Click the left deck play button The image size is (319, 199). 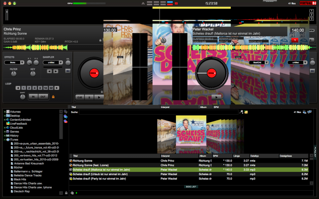click(x=99, y=97)
